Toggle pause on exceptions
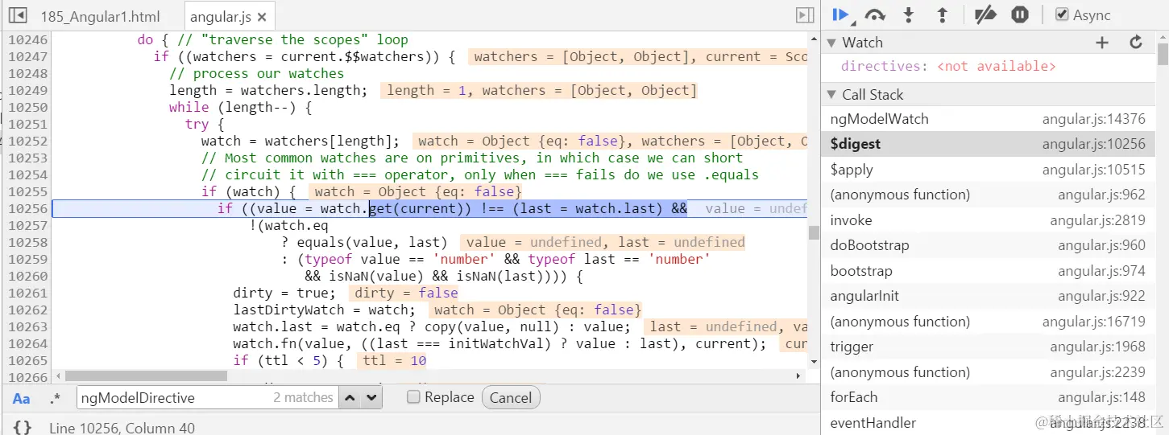This screenshot has height=435, width=1169. click(1020, 14)
